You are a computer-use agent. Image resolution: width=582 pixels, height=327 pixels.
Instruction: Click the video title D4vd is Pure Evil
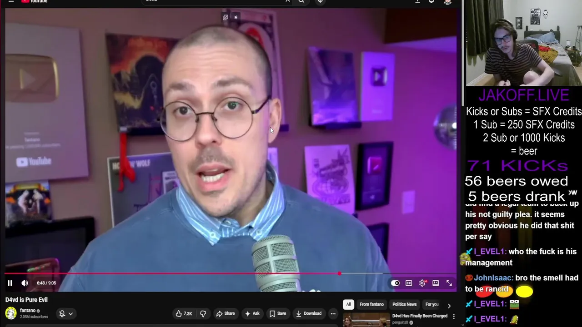(x=26, y=300)
